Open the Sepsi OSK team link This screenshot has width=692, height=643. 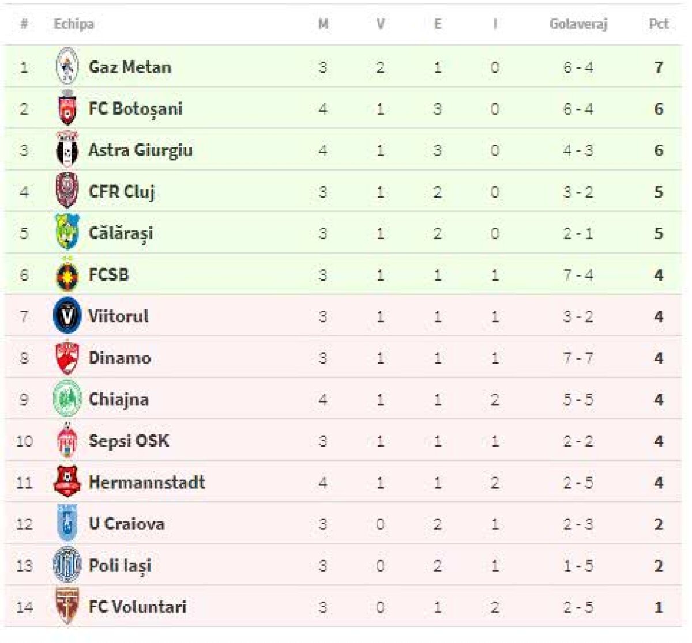129,441
